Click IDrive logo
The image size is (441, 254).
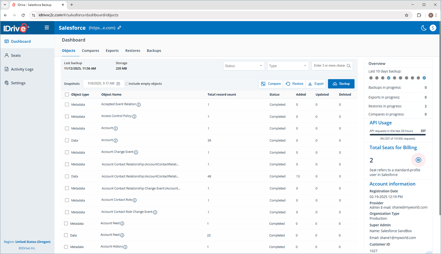coord(16,28)
